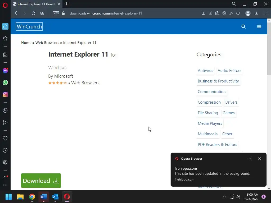Open sidebar Home button
The width and height of the screenshot is (271, 203).
tap(5, 26)
